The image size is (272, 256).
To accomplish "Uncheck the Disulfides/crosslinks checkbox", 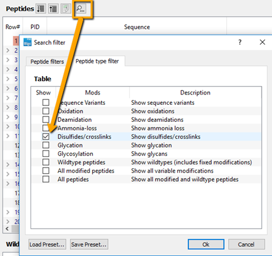I will [46, 137].
